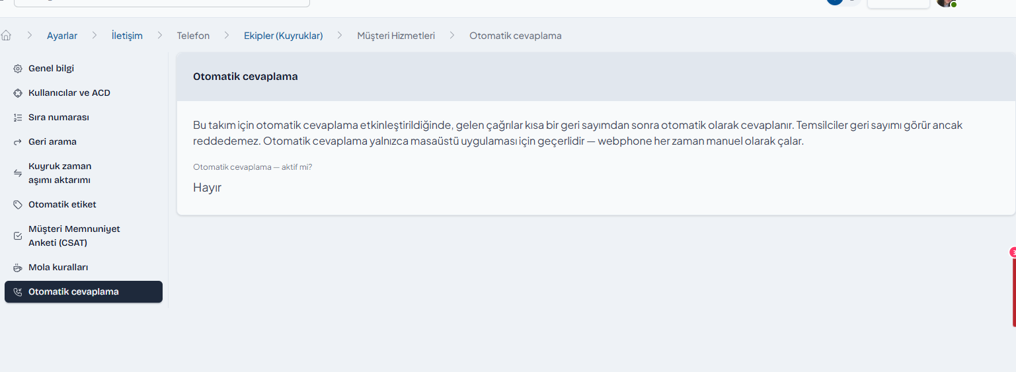Viewport: 1016px width, 372px height.
Task: Click the gear icon beside Genel bilgi
Action: click(x=18, y=69)
